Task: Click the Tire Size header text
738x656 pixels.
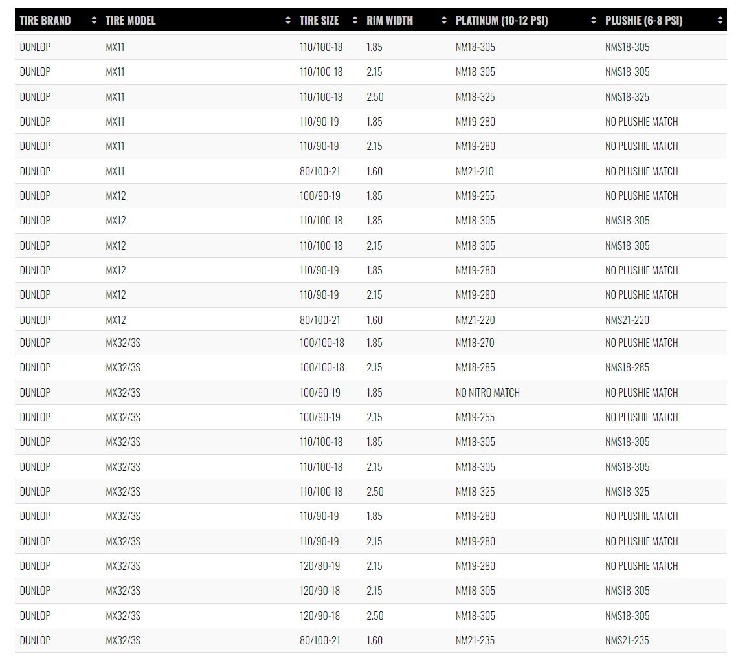Action: click(x=319, y=21)
